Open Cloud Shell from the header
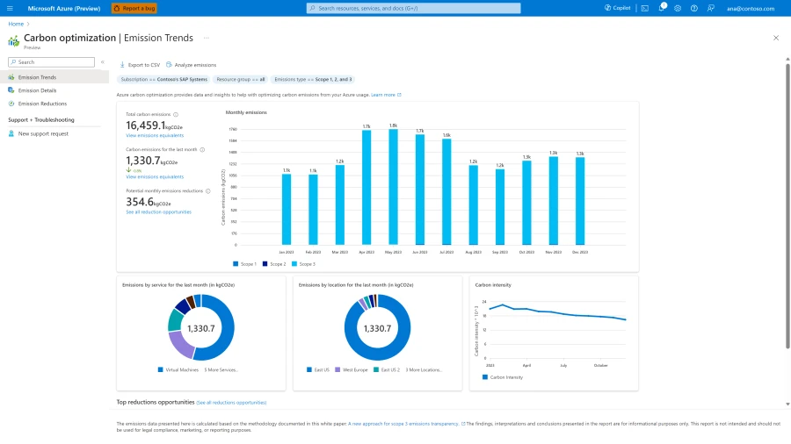The image size is (791, 444). pos(645,8)
